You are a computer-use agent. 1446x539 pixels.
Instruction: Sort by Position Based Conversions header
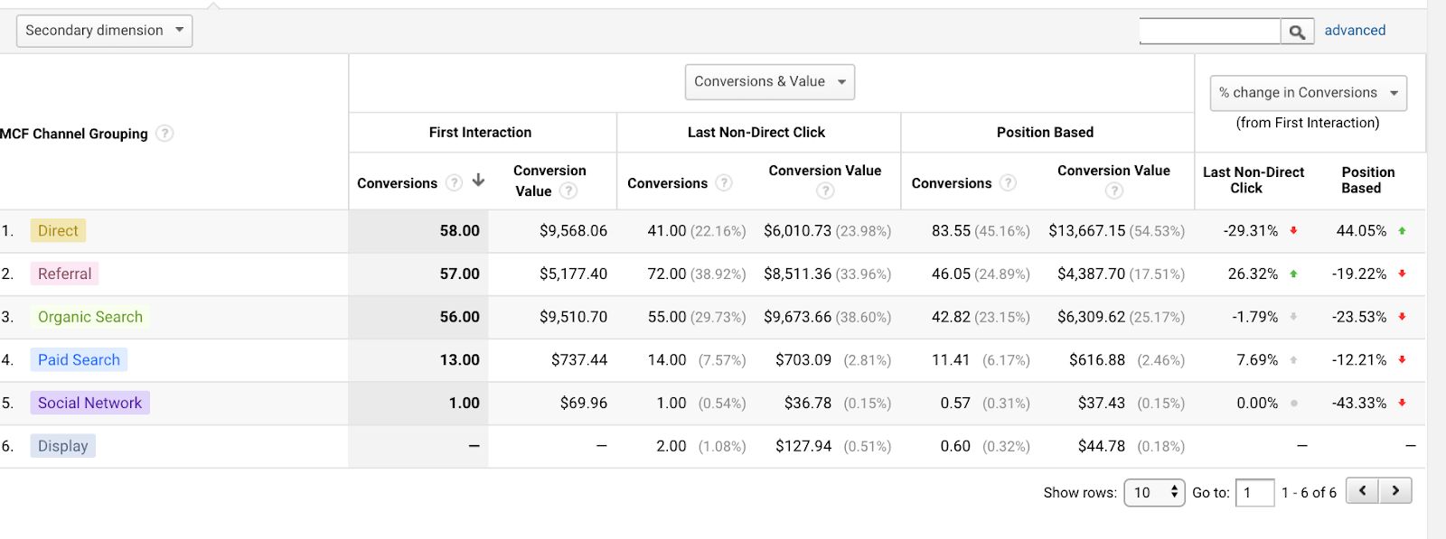tap(952, 183)
